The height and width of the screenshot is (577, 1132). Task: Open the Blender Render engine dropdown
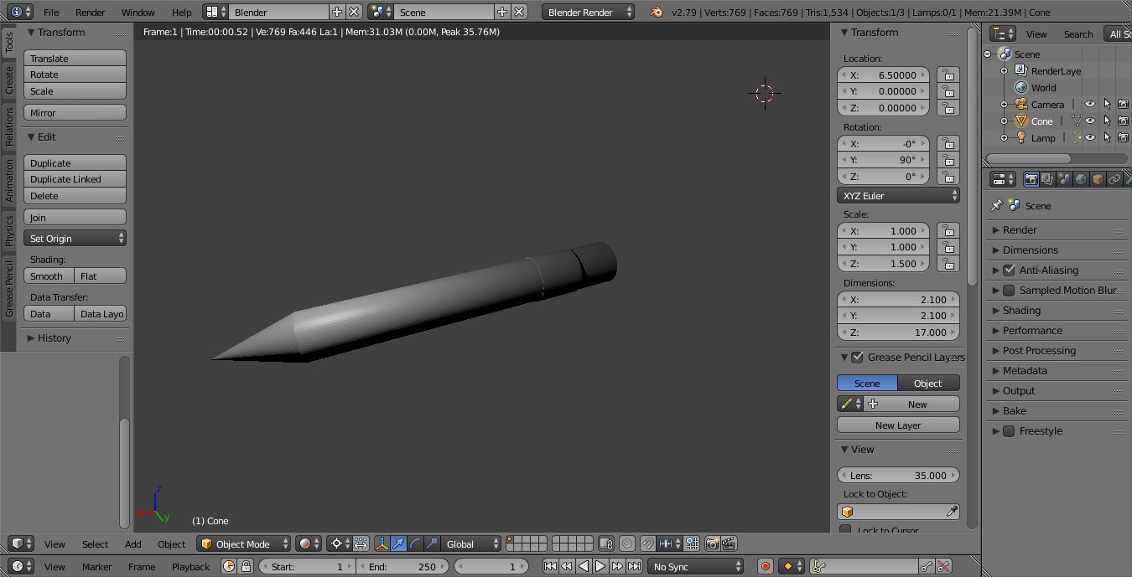[589, 12]
